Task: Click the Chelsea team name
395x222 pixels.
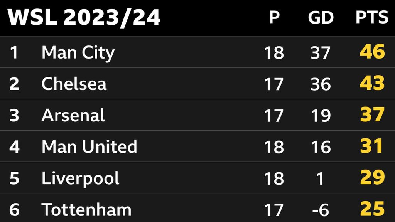Action: [74, 84]
